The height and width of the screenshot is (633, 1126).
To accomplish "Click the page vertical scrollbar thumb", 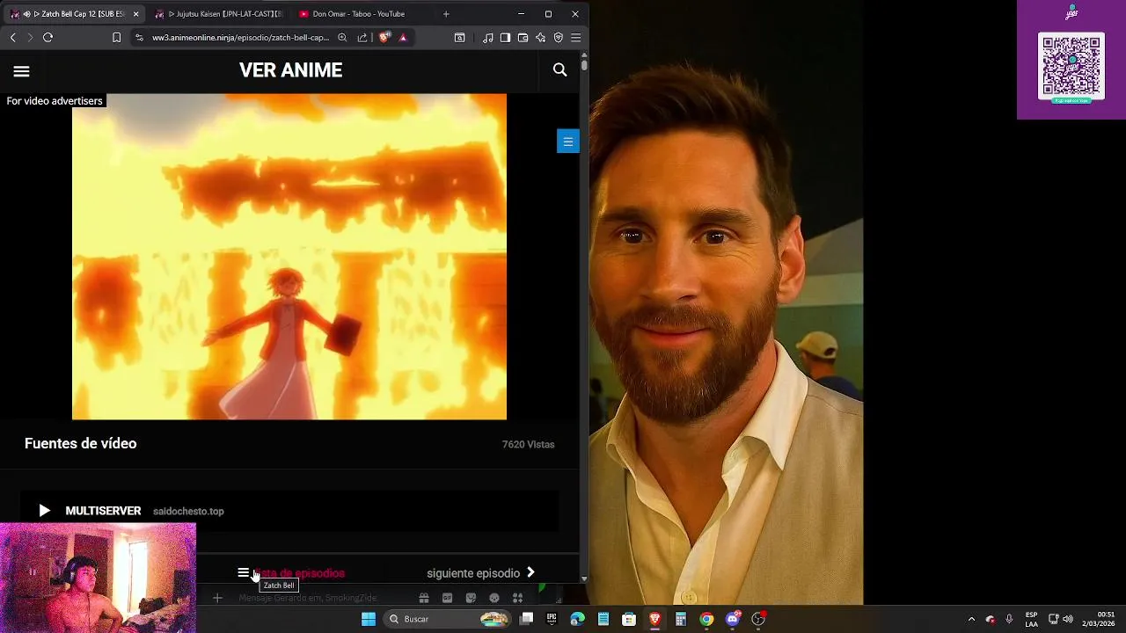I will pos(584,66).
